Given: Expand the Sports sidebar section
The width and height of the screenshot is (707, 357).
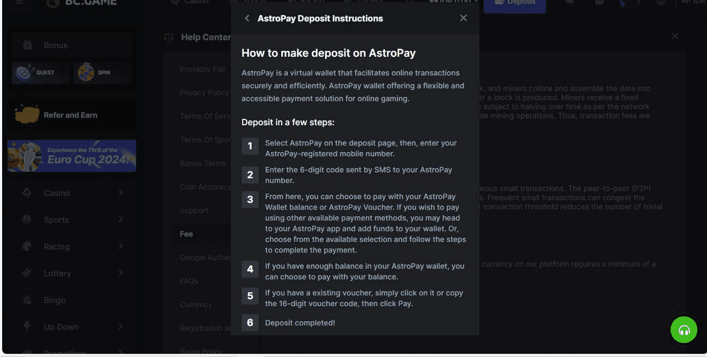Looking at the screenshot, I should click(121, 219).
